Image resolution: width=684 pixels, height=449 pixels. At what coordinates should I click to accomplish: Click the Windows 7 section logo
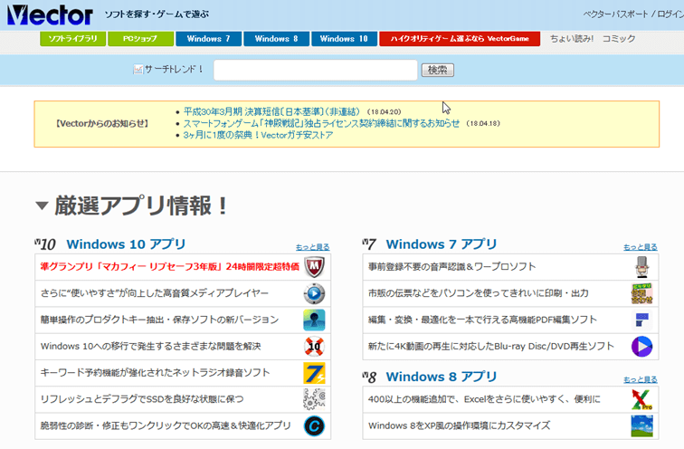coord(369,244)
